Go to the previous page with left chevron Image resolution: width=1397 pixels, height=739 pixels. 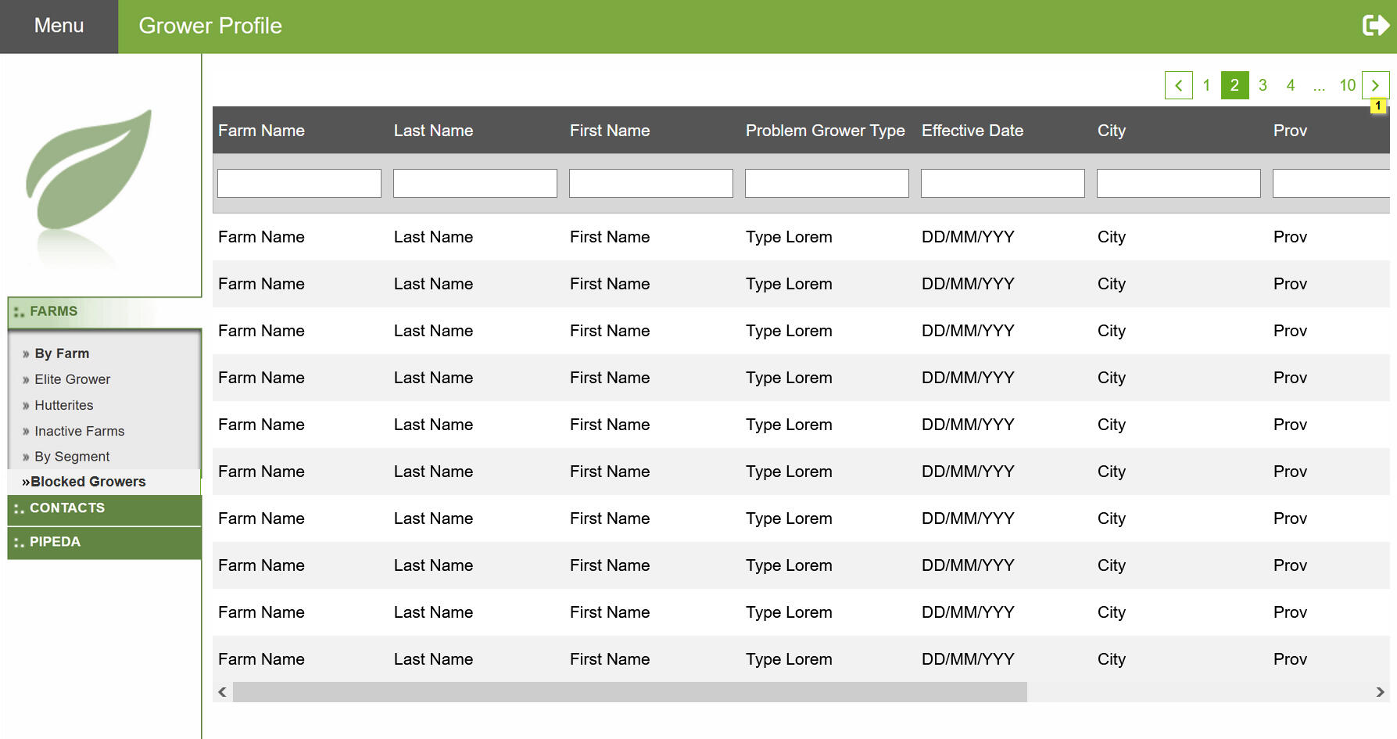pyautogui.click(x=1178, y=85)
